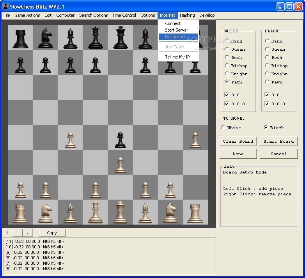Pick the white rook in the bottom-right corner
The image size is (305, 278).
click(195, 213)
